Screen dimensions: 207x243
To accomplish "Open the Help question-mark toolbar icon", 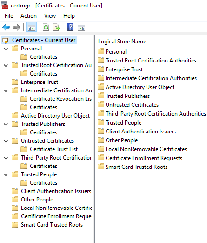I will coord(70,27).
